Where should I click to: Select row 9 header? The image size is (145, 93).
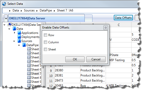tap(51, 71)
